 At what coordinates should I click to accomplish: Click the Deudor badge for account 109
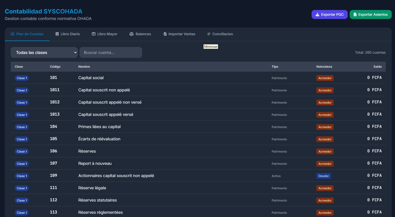tap(324, 176)
